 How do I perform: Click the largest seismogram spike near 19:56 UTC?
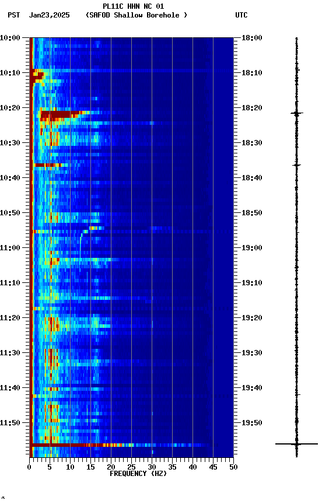point(296,444)
